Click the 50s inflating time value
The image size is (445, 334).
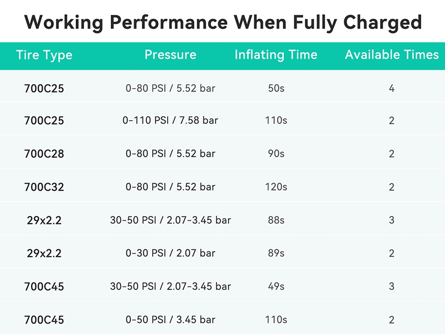[x=276, y=89]
